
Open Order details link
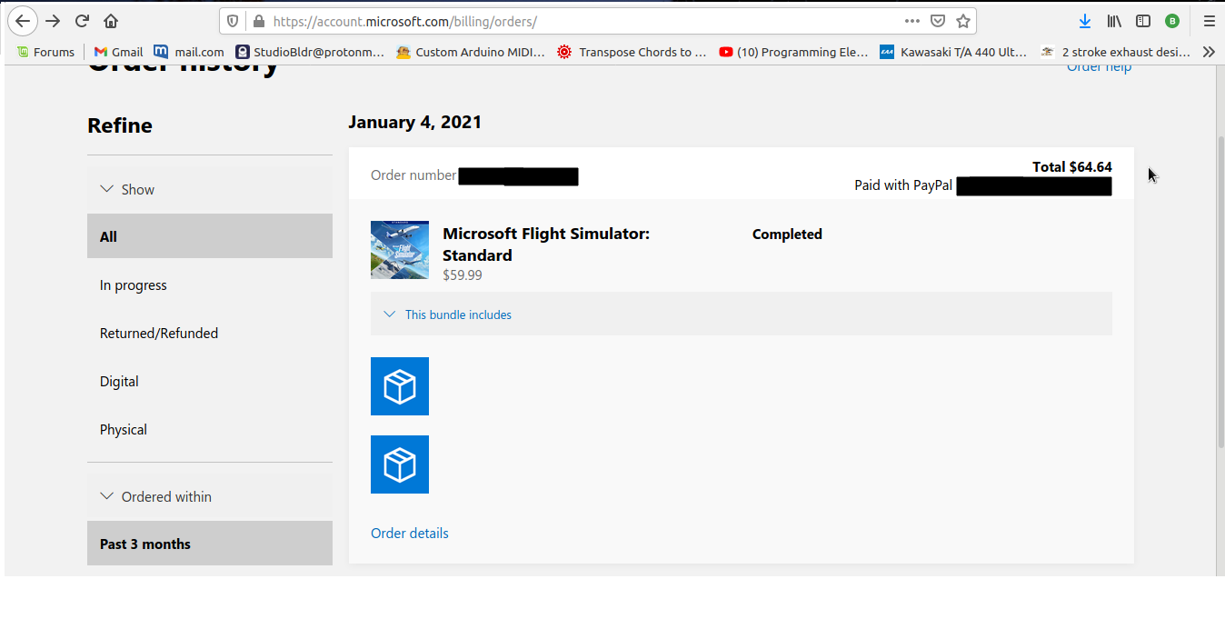[410, 533]
